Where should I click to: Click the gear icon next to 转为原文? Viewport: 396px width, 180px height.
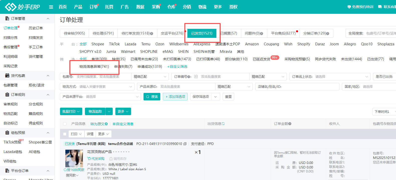(106, 124)
